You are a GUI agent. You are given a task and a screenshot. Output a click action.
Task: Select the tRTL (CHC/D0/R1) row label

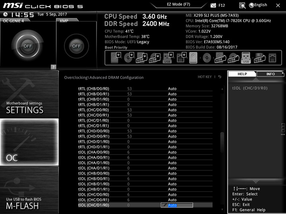94,115
